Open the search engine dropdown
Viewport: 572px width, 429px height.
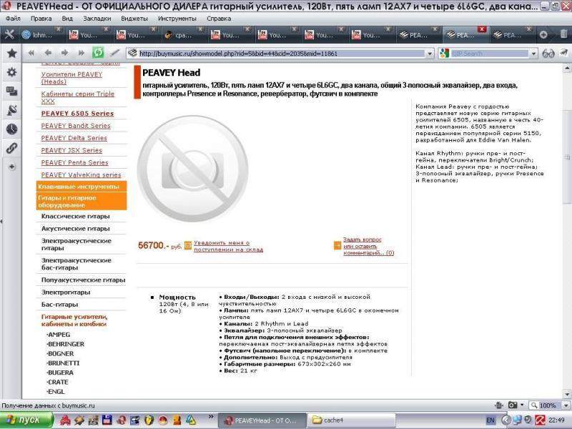click(533, 54)
